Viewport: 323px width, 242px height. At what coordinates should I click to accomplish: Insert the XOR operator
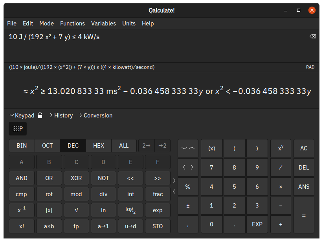pos(76,178)
